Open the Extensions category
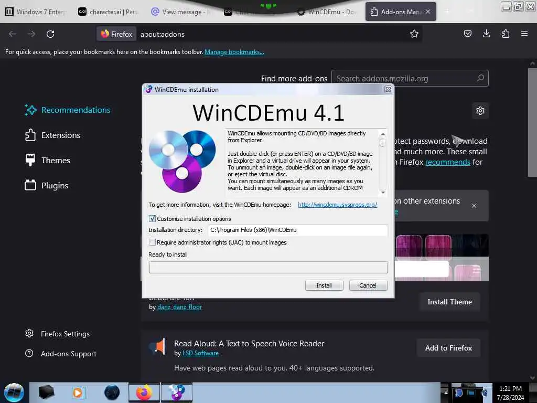 pyautogui.click(x=53, y=135)
